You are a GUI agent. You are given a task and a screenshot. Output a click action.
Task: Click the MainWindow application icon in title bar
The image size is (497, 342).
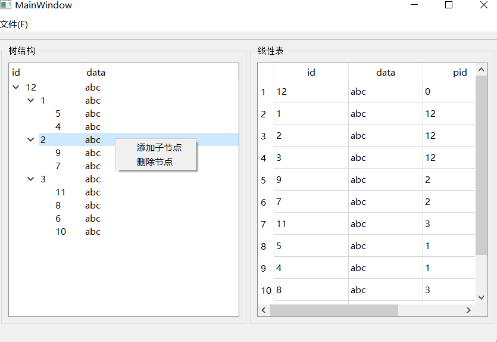point(6,5)
